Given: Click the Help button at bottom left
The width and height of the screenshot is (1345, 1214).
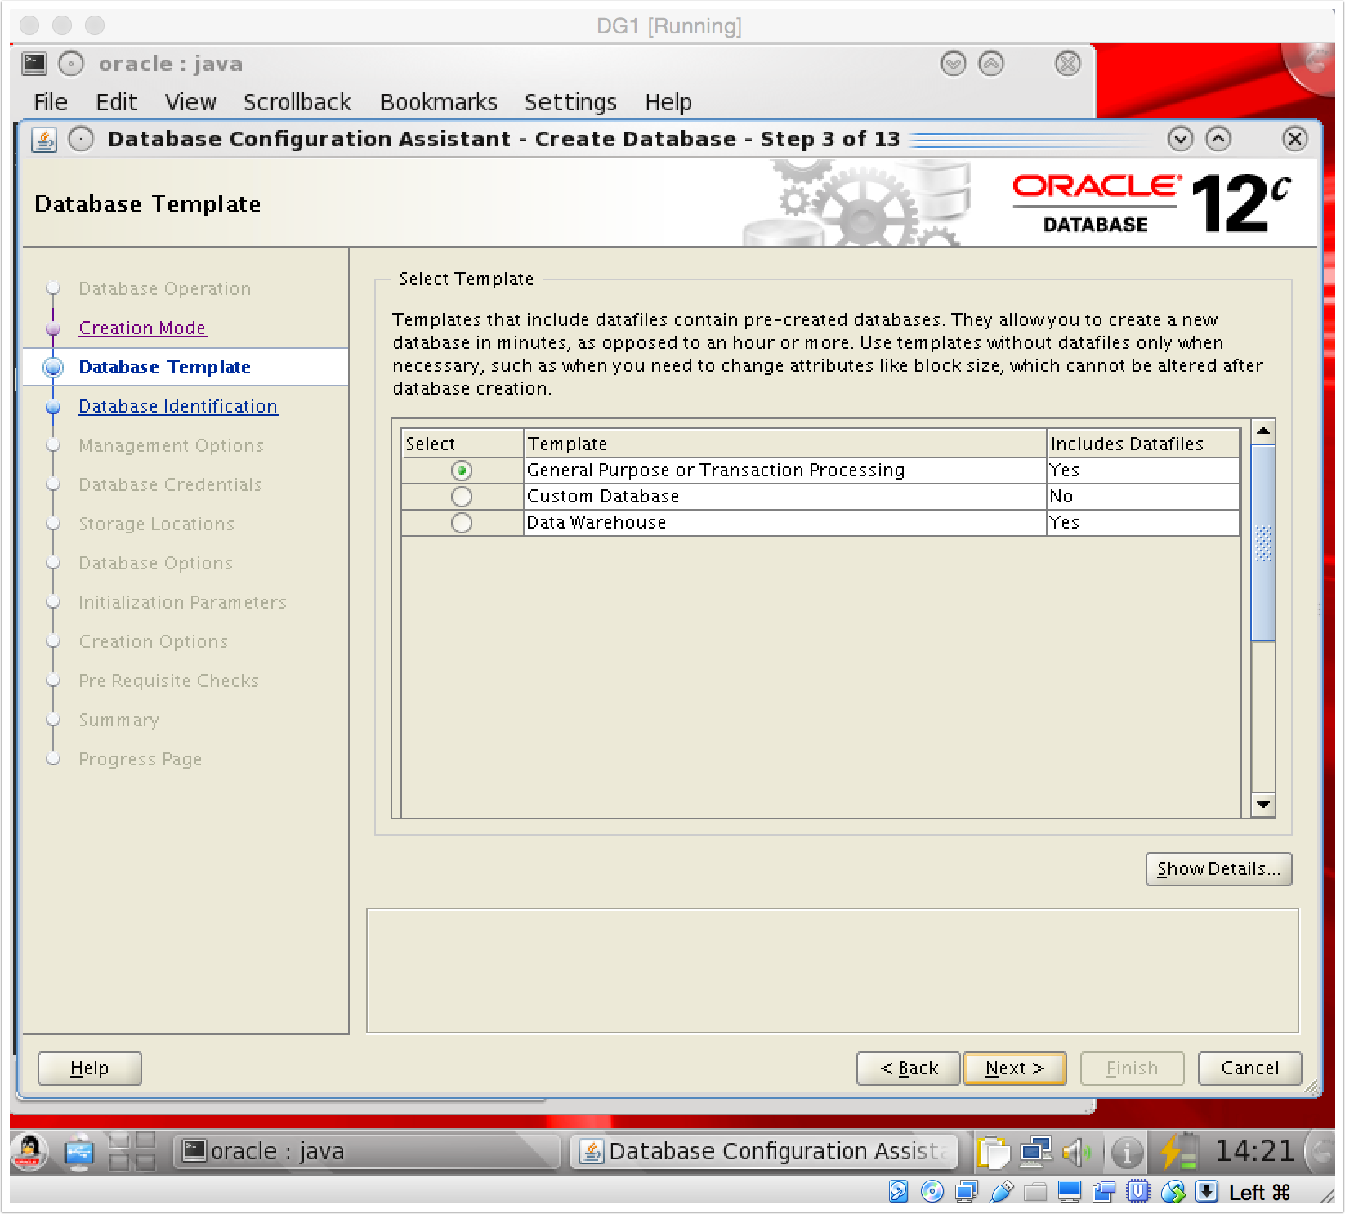Looking at the screenshot, I should (90, 1069).
